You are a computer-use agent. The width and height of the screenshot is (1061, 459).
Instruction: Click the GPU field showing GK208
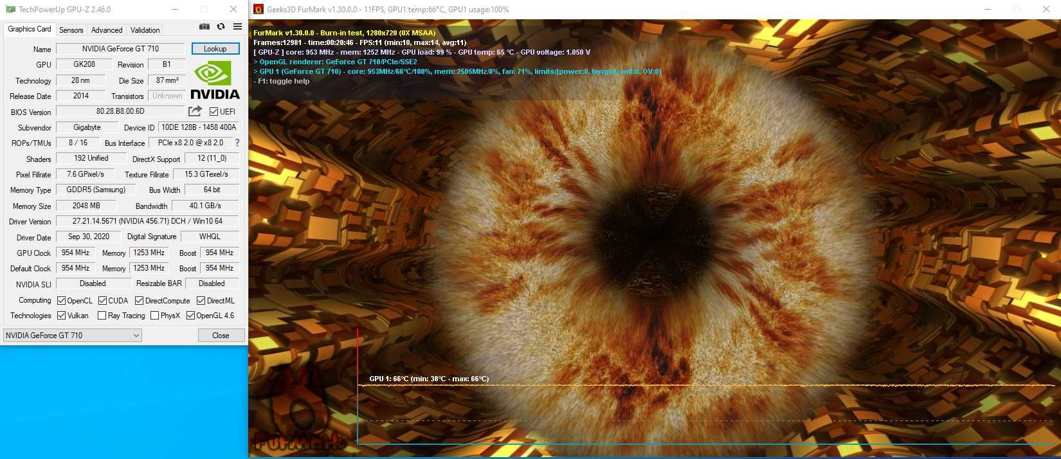pyautogui.click(x=84, y=64)
